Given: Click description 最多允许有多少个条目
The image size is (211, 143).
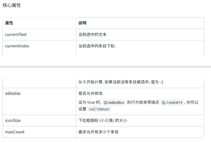Looking at the screenshot, I should (x=98, y=132).
